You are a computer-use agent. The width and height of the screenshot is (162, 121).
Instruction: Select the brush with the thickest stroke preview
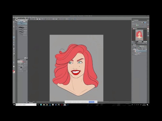click(x=23, y=28)
